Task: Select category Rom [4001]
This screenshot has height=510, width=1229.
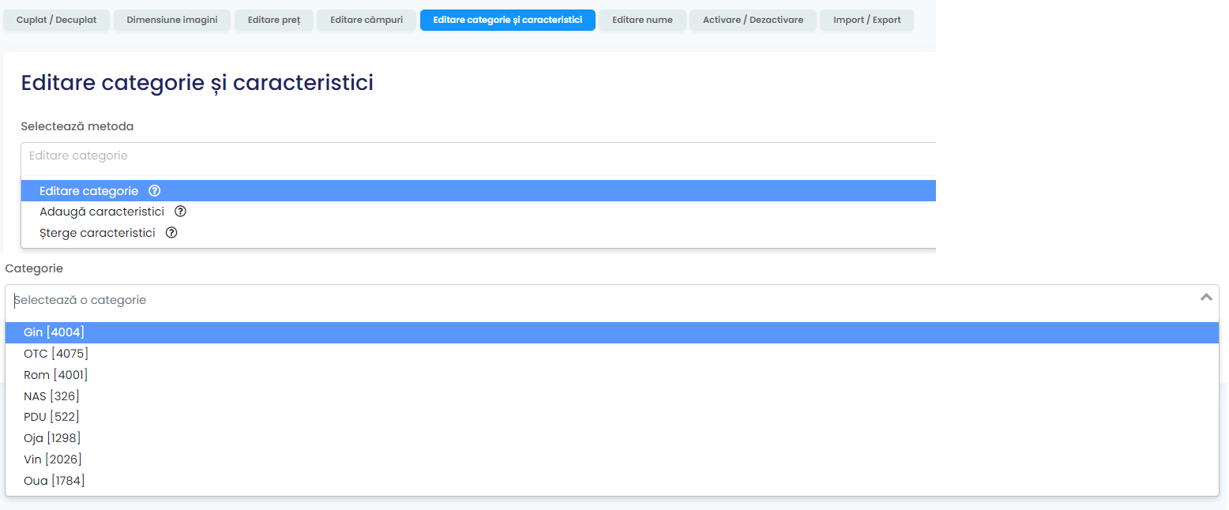Action: click(x=612, y=375)
